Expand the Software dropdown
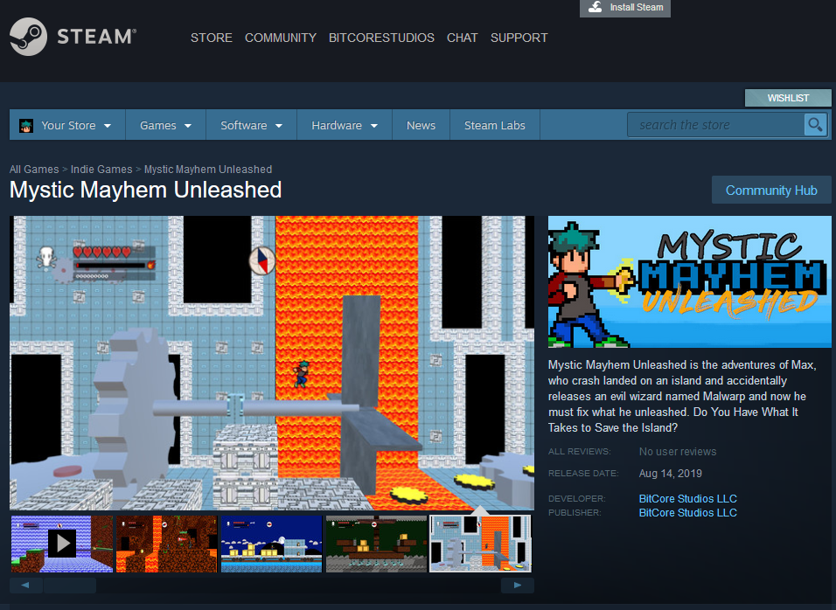The image size is (836, 610). point(251,125)
